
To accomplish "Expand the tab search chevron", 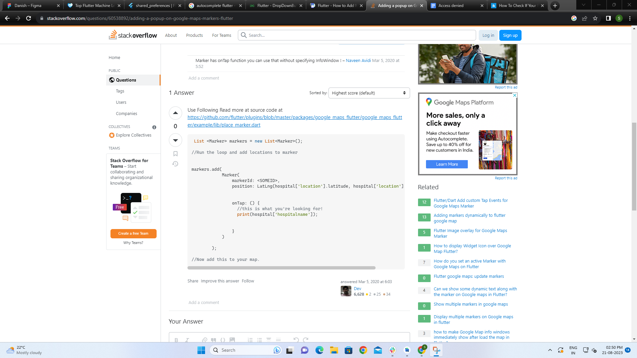I will point(583,5).
